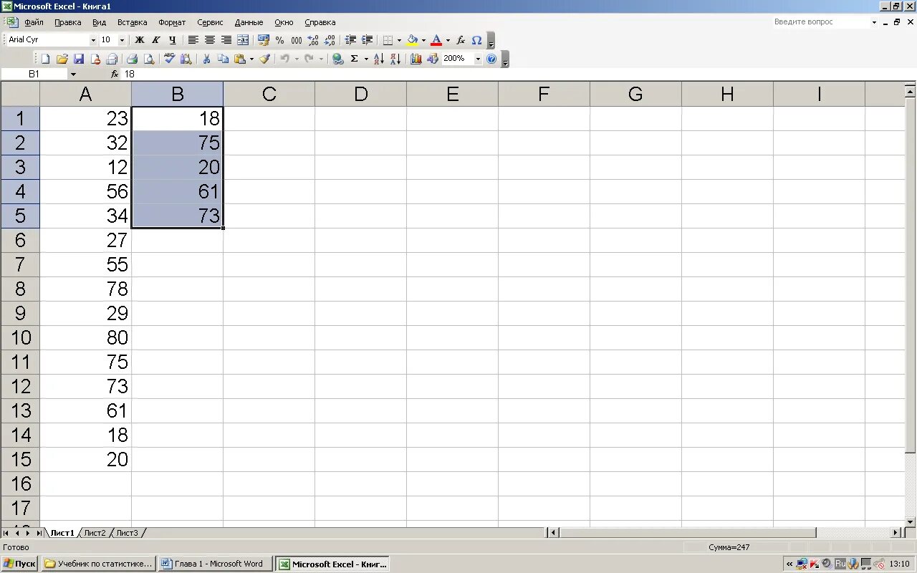Open Учебник по статистике taskbar folder

tap(98, 564)
